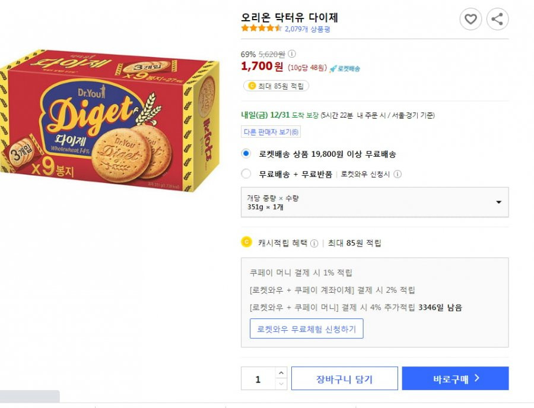Screen dimensions: 534x408
Task: Click 장바구니 담기 button
Action: pos(345,378)
